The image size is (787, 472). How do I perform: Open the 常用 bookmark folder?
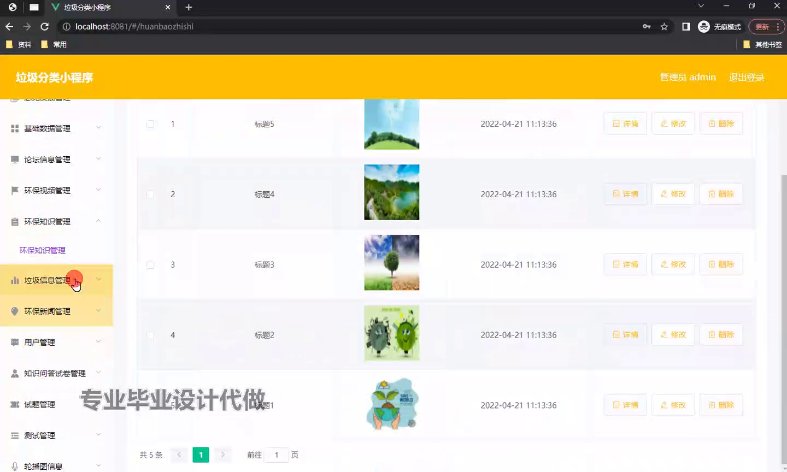point(54,45)
